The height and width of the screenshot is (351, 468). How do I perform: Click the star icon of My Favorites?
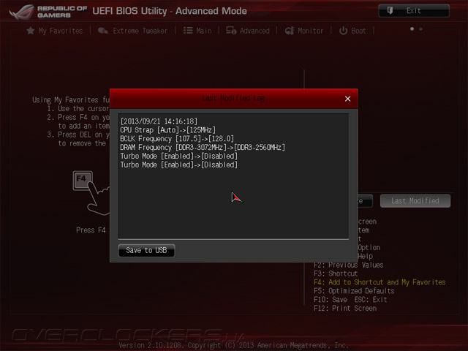click(30, 31)
